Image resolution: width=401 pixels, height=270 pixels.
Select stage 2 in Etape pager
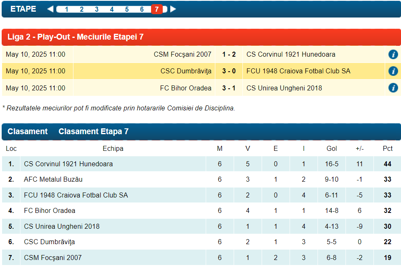coord(81,10)
